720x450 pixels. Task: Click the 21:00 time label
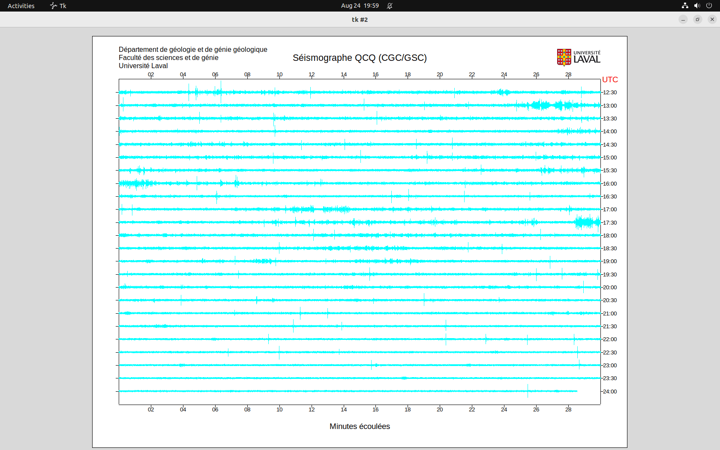610,314
